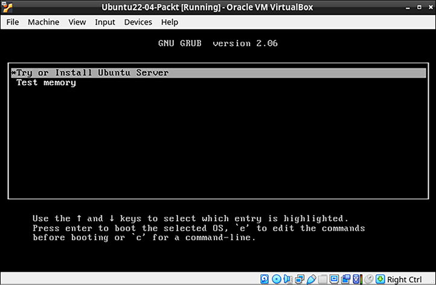Screen dimensions: 436x285
Task: Open the USB devices status icon
Action: 311,279
